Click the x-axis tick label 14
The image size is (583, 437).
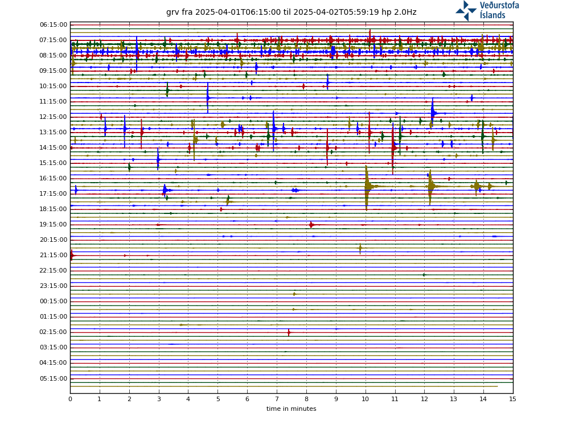pos(483,399)
